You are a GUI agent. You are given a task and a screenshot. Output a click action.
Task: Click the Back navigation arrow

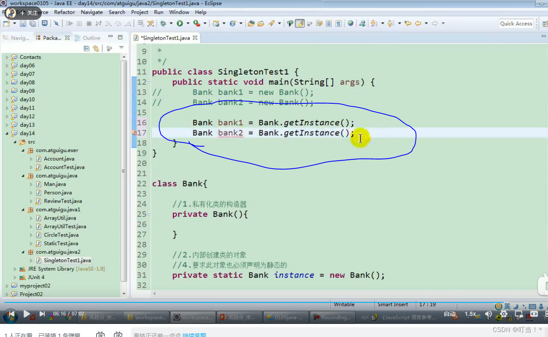coord(418,24)
